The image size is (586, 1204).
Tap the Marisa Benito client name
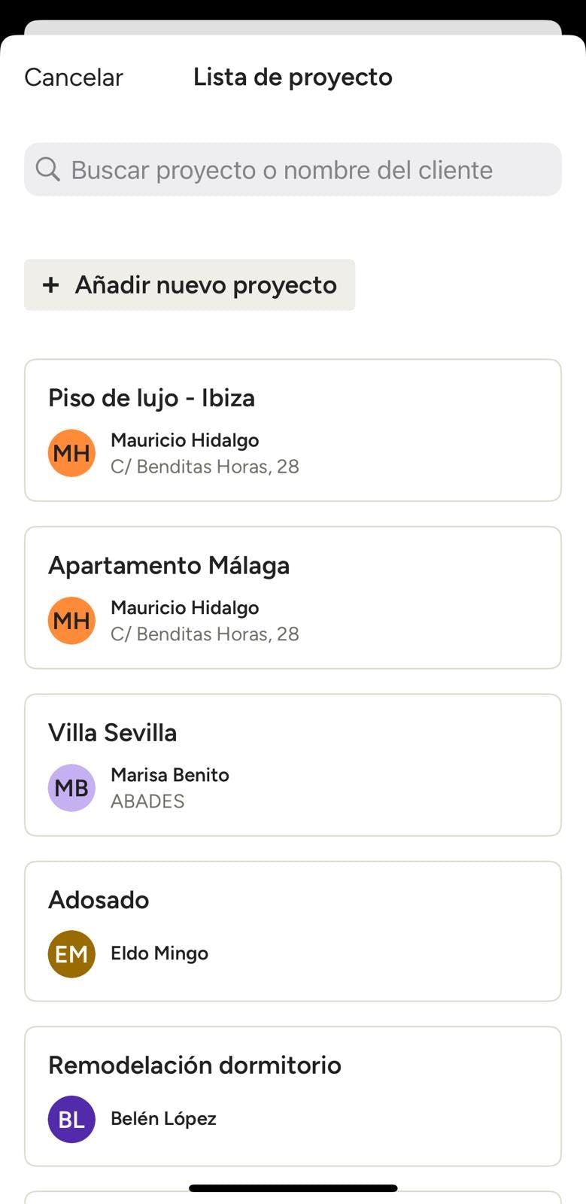coord(170,775)
